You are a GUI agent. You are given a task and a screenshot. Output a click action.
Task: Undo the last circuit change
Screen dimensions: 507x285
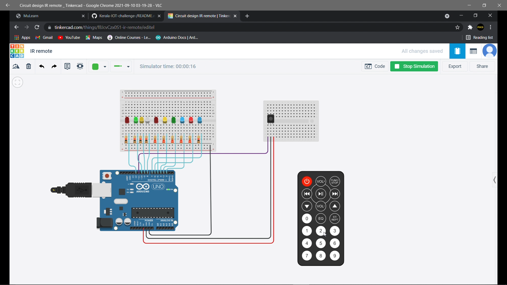42,66
